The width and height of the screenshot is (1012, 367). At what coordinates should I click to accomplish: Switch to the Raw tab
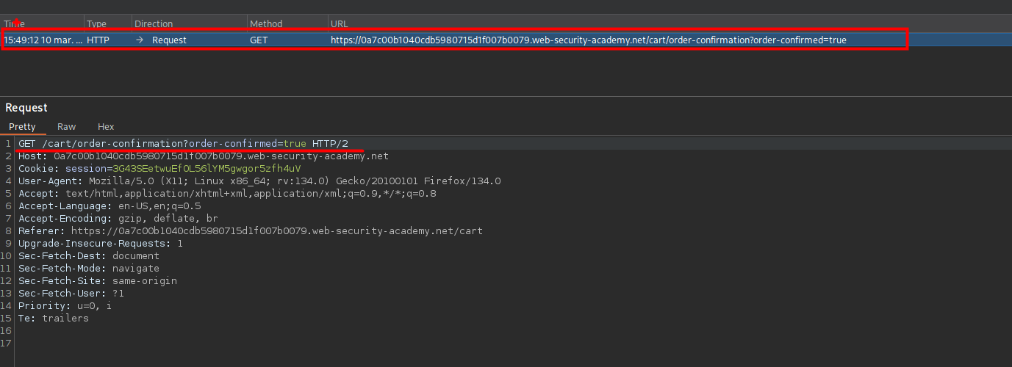click(x=66, y=127)
